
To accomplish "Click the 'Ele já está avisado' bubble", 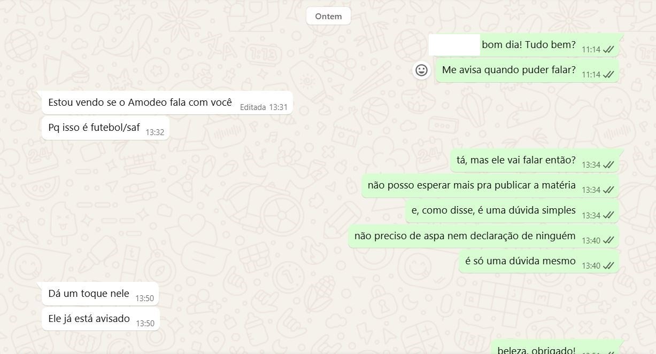I will [101, 319].
